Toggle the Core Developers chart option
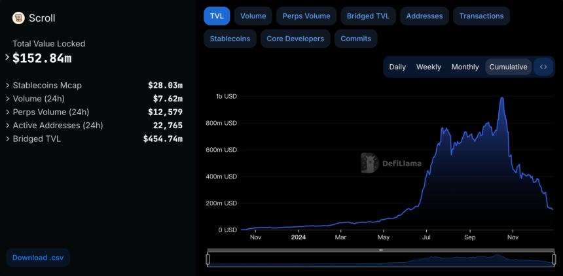 (x=295, y=39)
